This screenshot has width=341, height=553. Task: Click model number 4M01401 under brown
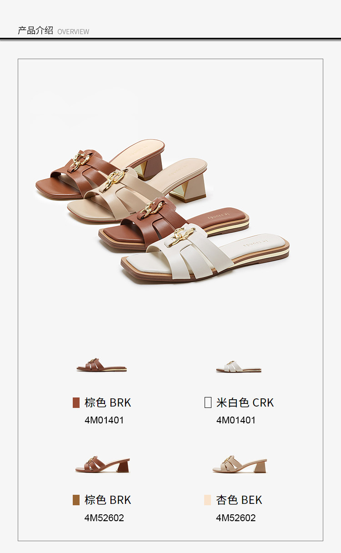(x=104, y=420)
